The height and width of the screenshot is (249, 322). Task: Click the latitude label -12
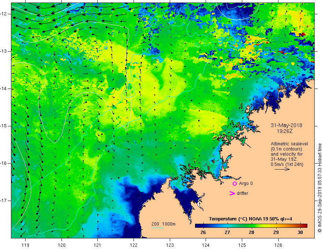(x=4, y=14)
